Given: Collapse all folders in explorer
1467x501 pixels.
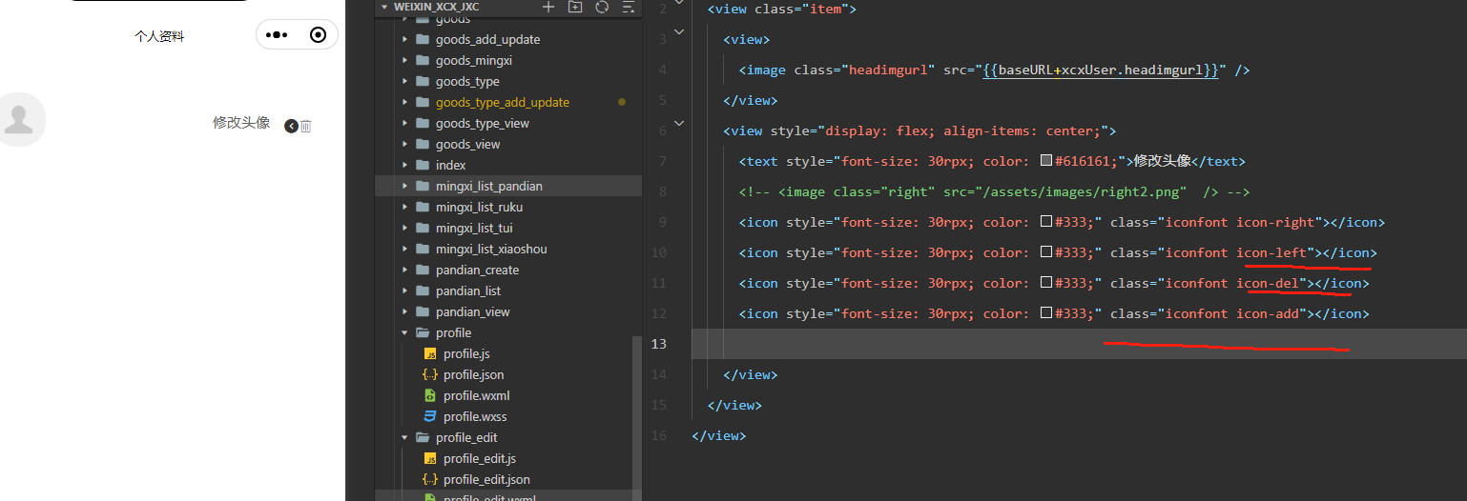Looking at the screenshot, I should tap(628, 7).
